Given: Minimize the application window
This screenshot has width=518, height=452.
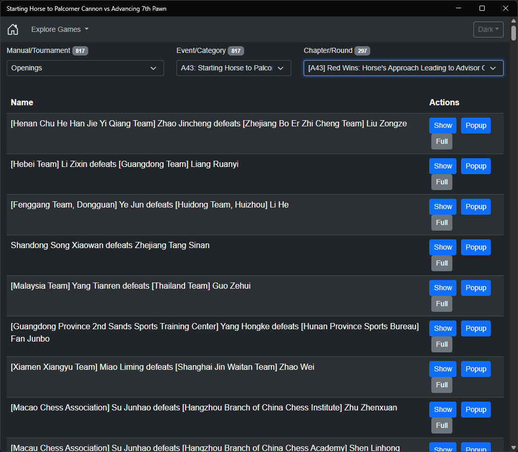Looking at the screenshot, I should pyautogui.click(x=459, y=8).
